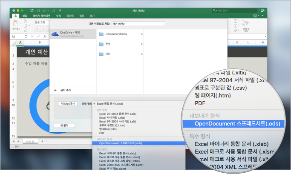Select 웹 페이지(.htm) format

click(x=138, y=129)
